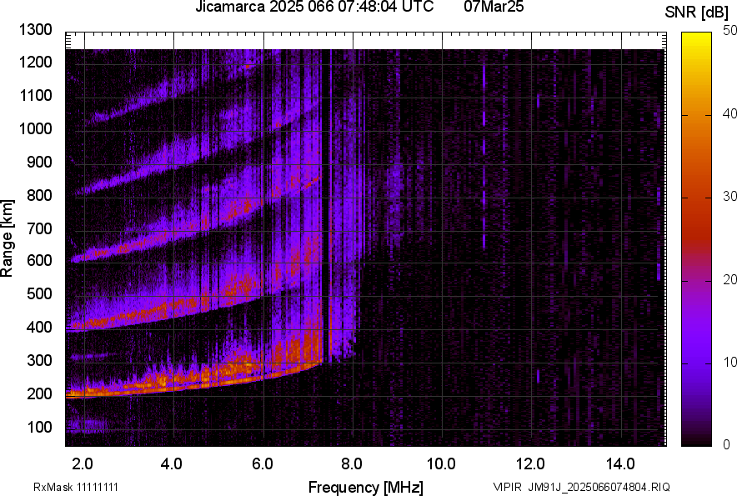Select the Range [km] axis label
The height and width of the screenshot is (496, 737).
(8, 238)
